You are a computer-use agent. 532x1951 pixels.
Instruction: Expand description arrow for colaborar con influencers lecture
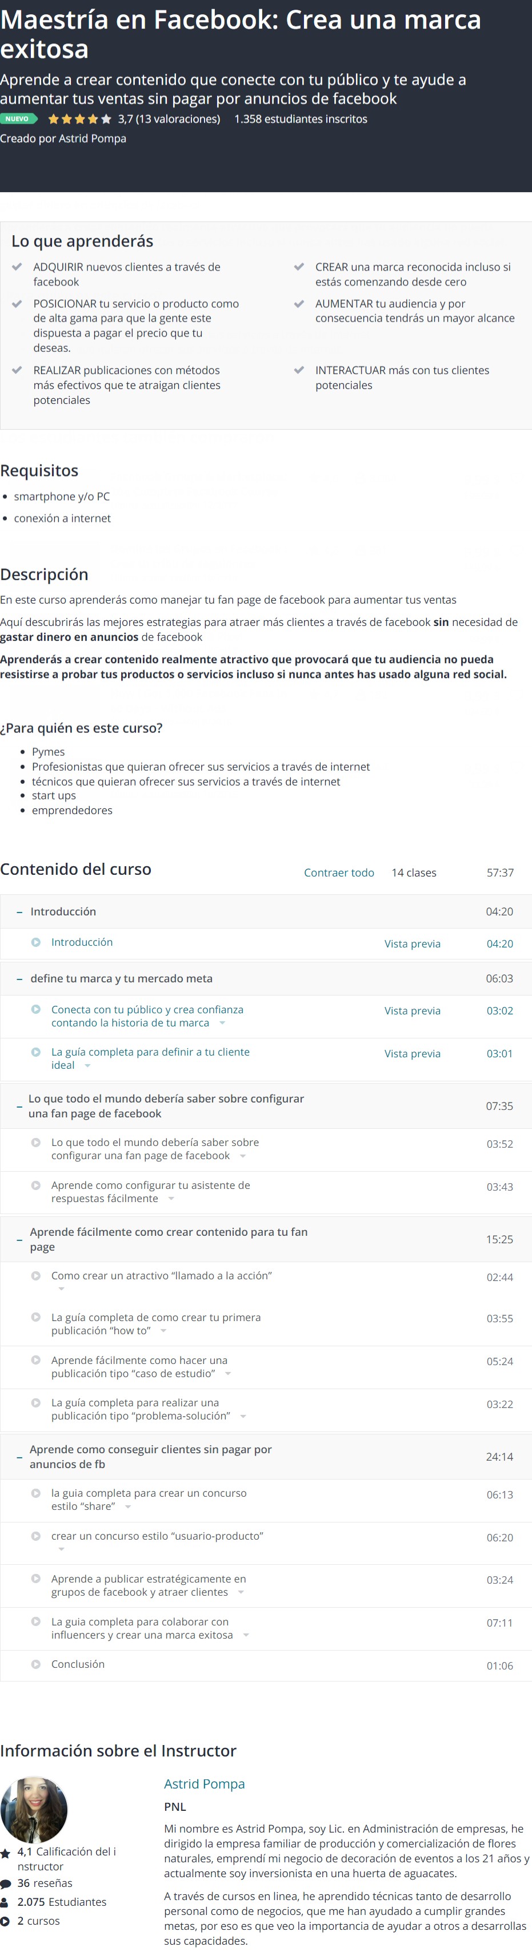point(246,1635)
